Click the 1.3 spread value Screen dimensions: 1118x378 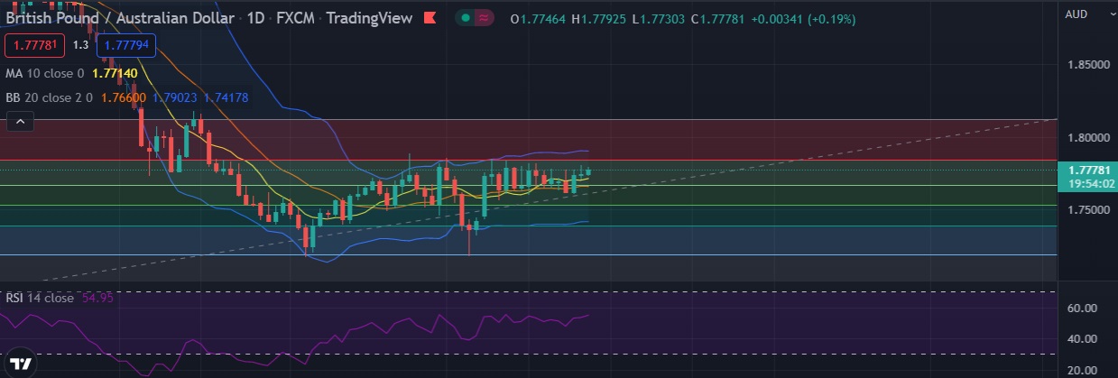(80, 44)
